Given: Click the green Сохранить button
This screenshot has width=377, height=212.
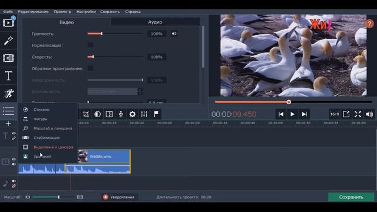Looking at the screenshot, I should 351,197.
